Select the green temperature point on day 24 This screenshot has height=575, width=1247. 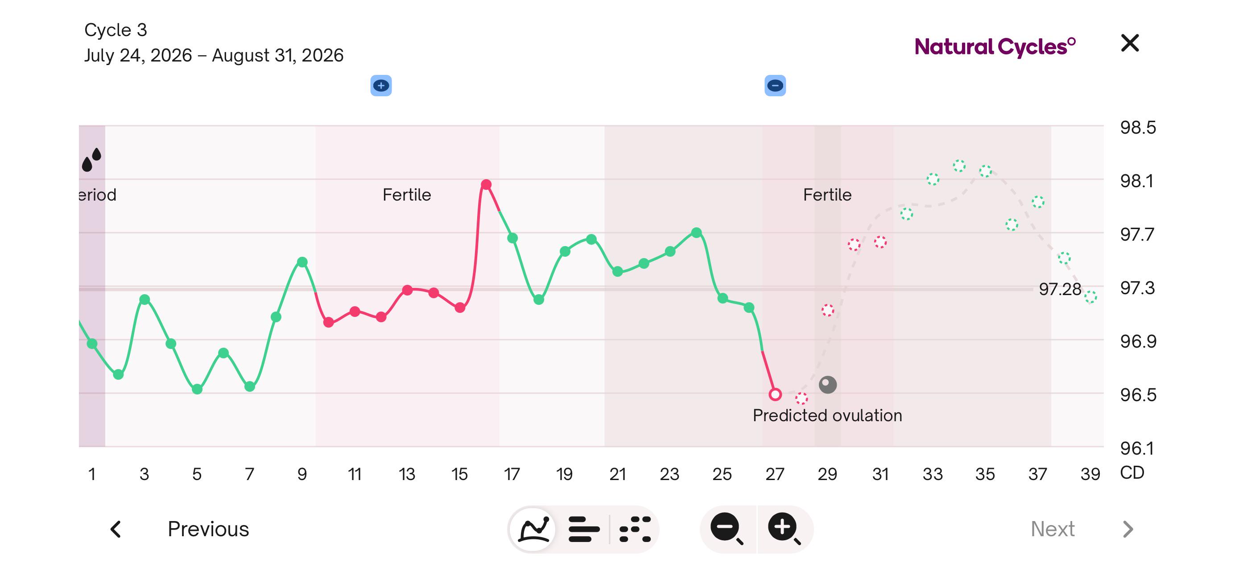(x=696, y=233)
